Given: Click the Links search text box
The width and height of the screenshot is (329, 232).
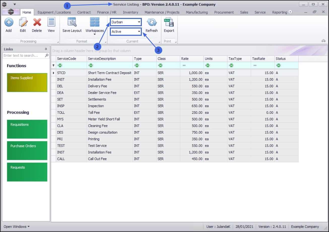Looking at the screenshot, I should (x=24, y=55).
